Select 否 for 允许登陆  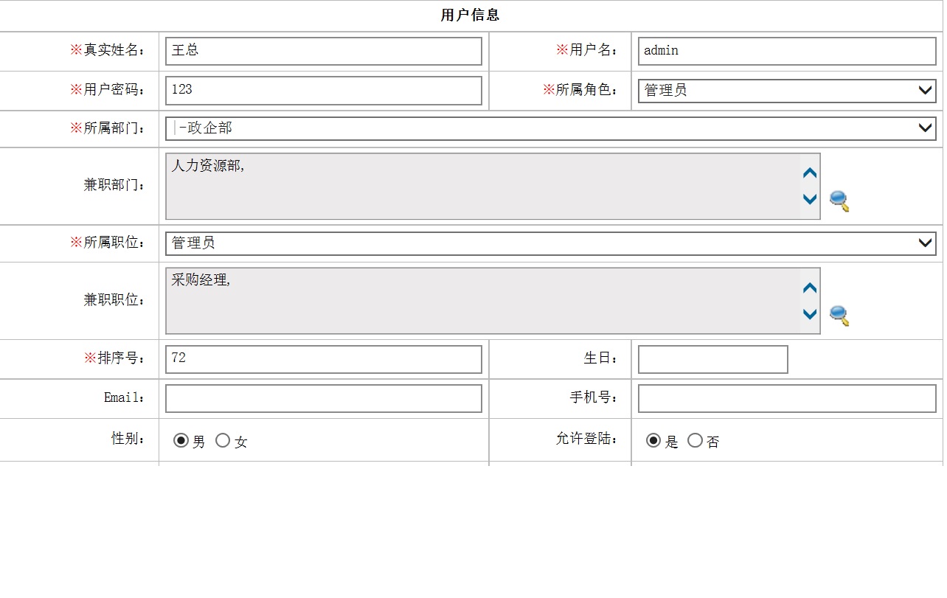(695, 440)
